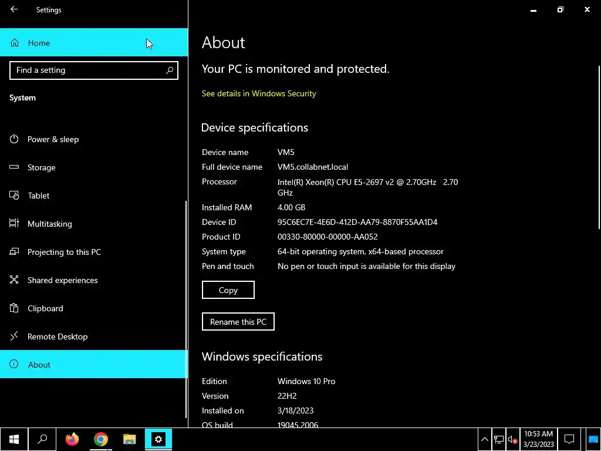Click the main page vertical scrollbar
This screenshot has height=451, width=601.
tap(599, 147)
